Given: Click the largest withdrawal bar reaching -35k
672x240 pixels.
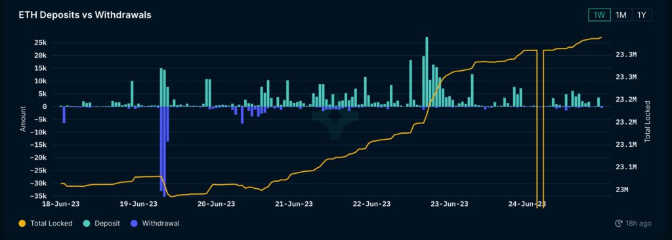Looking at the screenshot, I should [165, 151].
